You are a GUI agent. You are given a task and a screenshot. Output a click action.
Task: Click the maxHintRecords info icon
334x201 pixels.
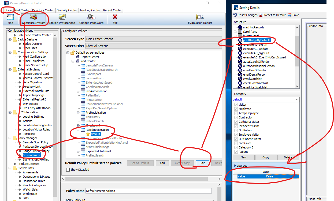240,27
